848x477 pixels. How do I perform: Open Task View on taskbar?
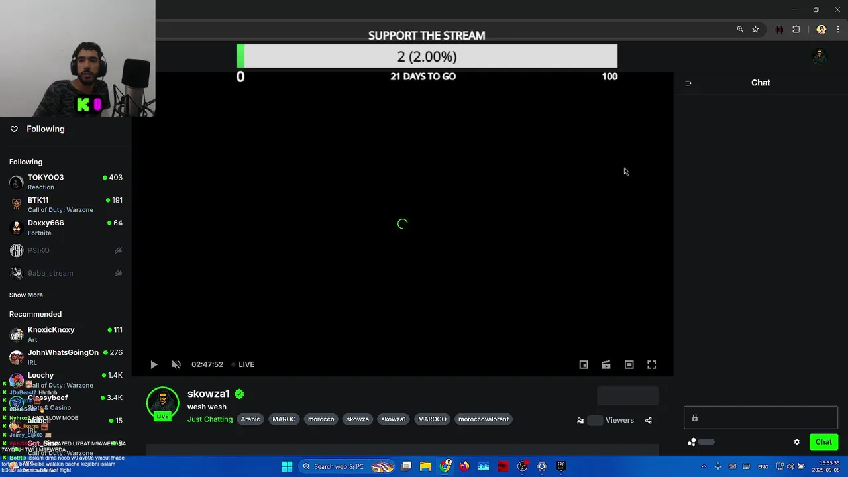(406, 466)
